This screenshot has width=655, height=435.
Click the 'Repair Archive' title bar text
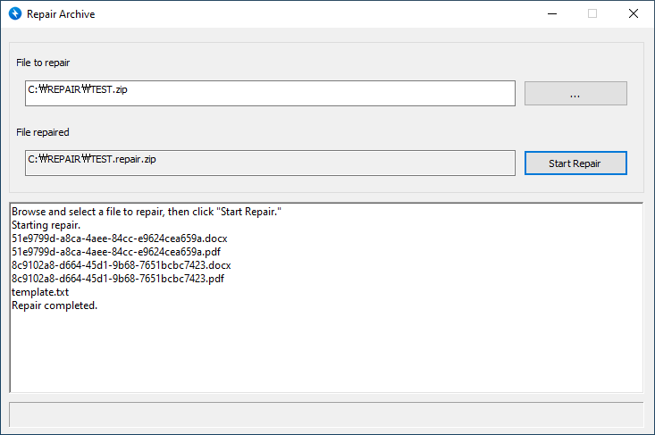click(61, 14)
